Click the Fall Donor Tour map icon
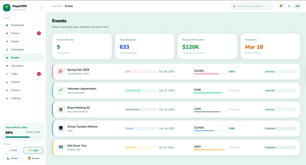The width and height of the screenshot is (306, 165). [x=61, y=147]
